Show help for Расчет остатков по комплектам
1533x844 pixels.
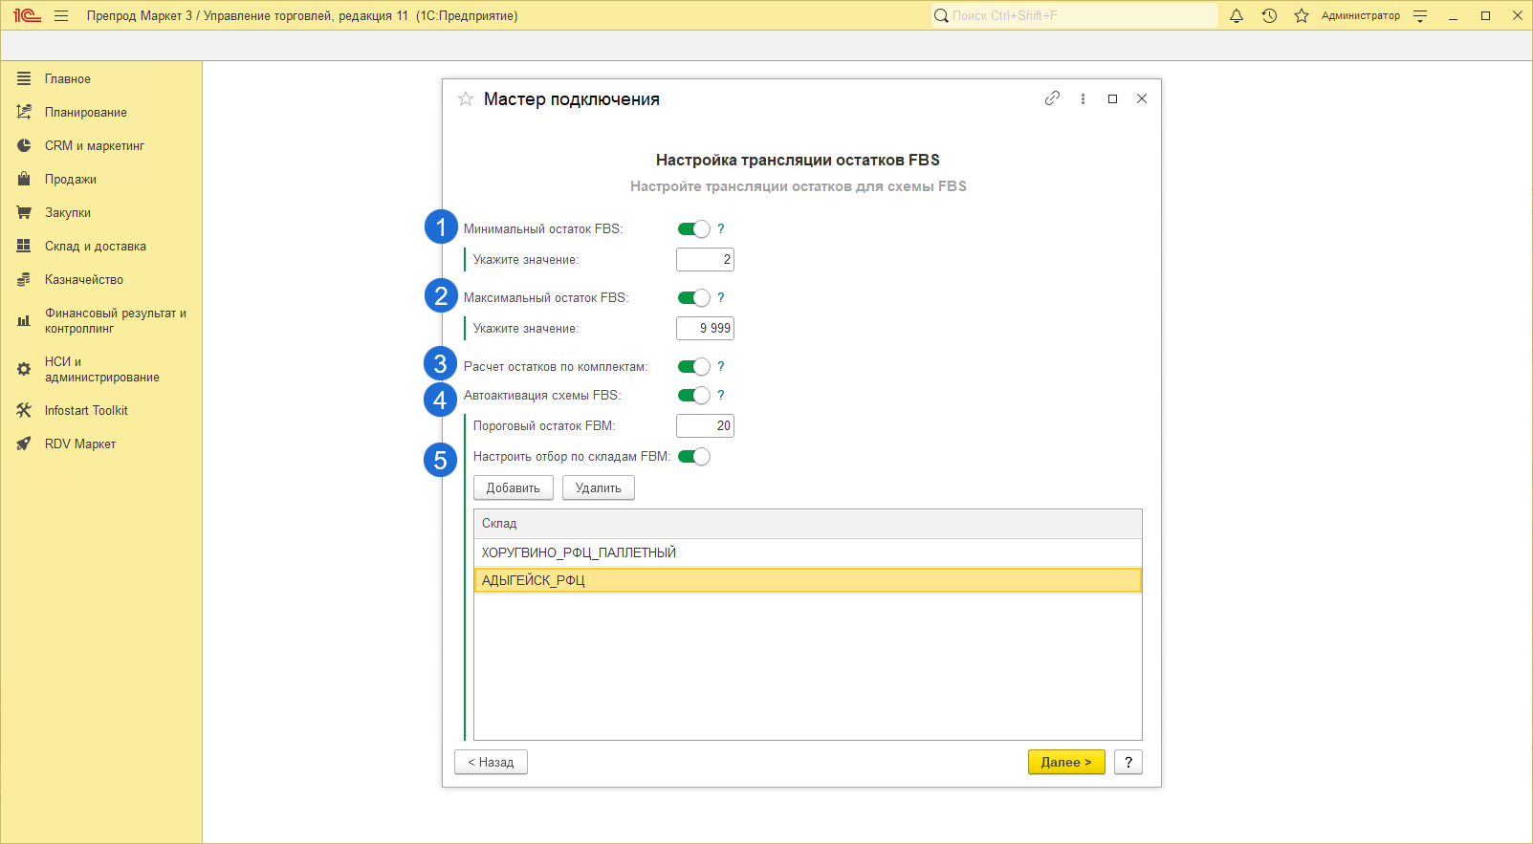tap(721, 366)
